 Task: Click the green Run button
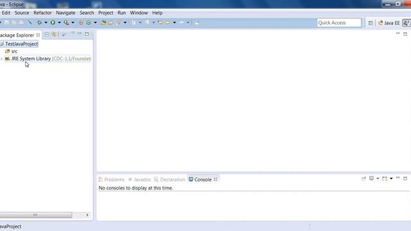coord(53,23)
